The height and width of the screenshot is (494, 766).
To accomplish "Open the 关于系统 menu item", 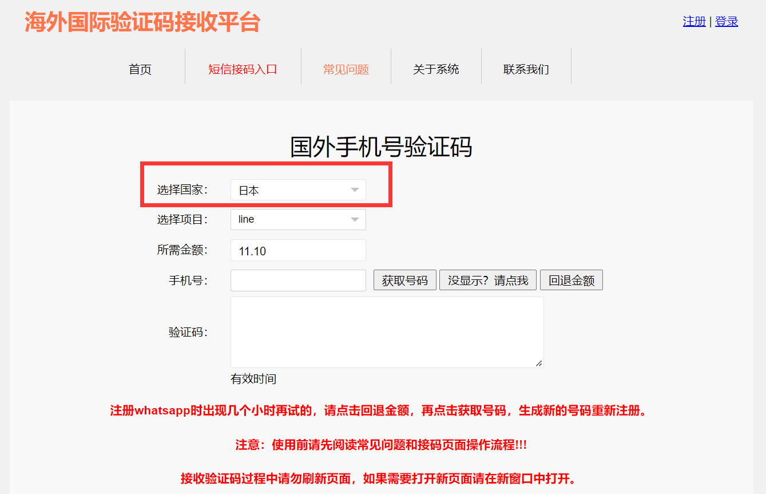I will click(x=436, y=69).
